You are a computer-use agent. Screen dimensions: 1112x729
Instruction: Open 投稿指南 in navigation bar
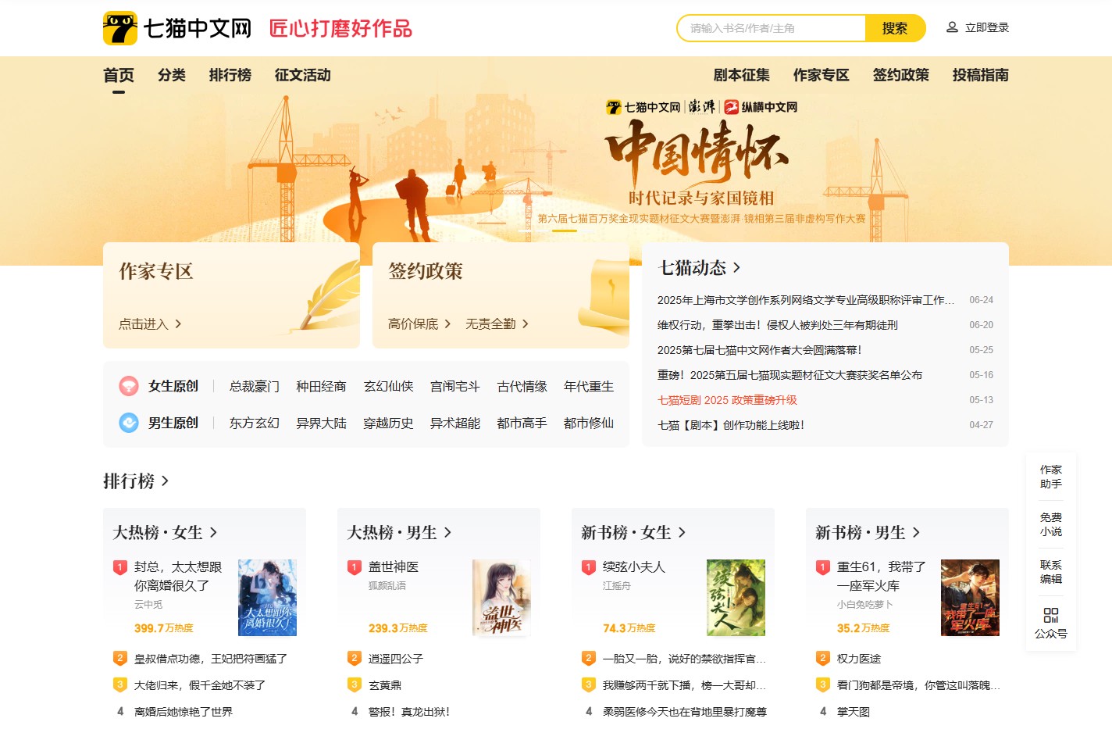coord(981,75)
